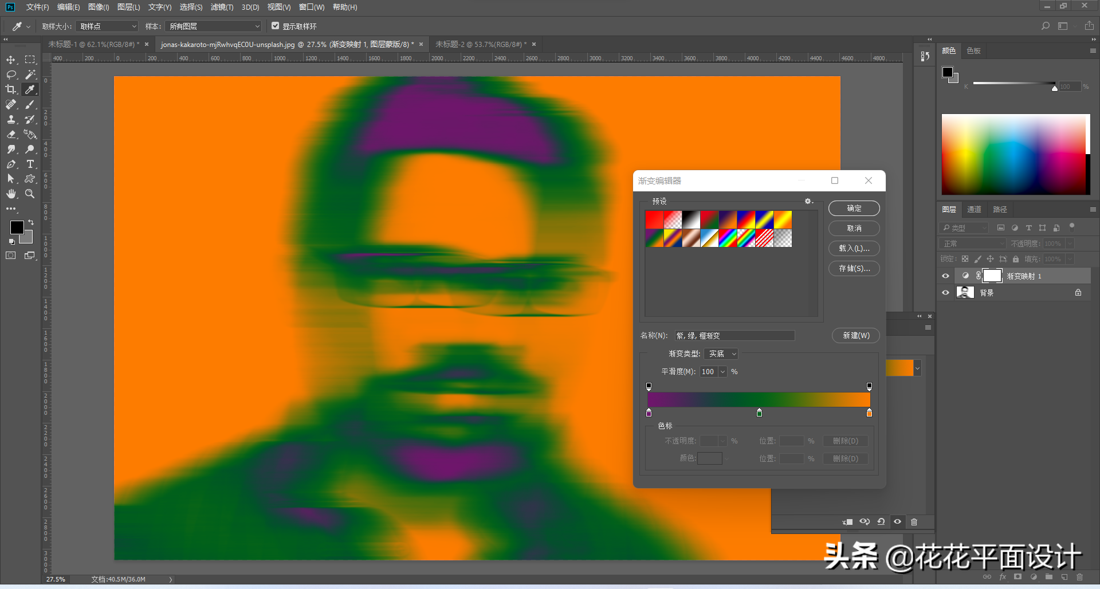Swap foreground and background colors

(31, 222)
